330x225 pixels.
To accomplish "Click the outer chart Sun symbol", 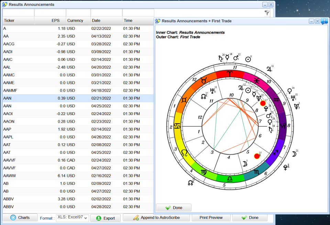I will 248,59.
